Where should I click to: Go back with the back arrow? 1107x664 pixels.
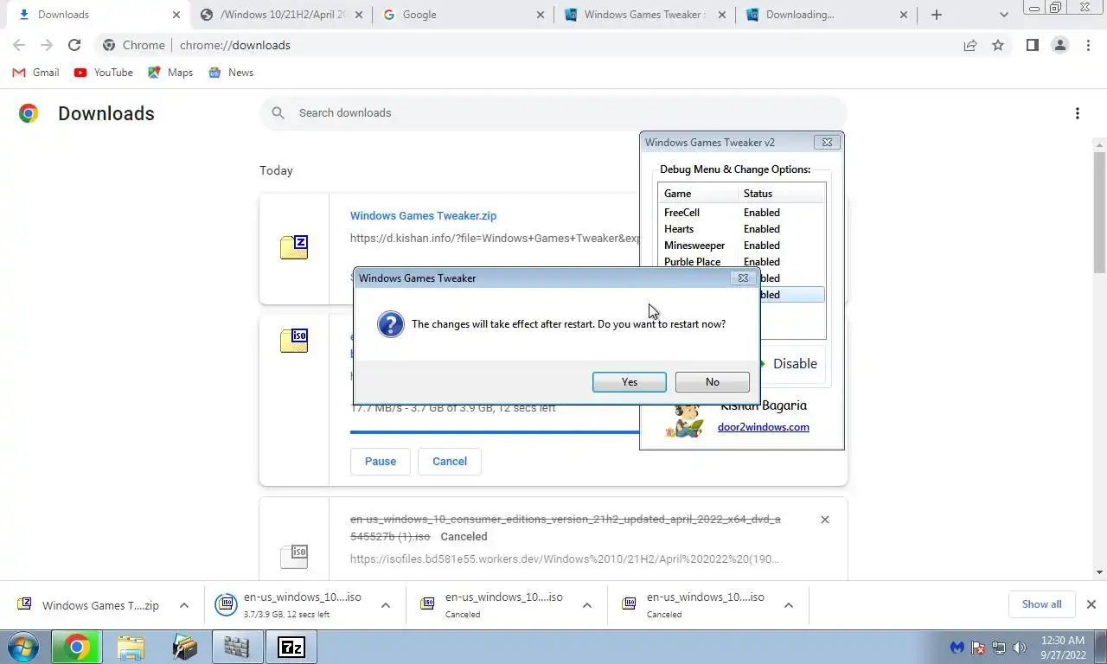coord(19,45)
